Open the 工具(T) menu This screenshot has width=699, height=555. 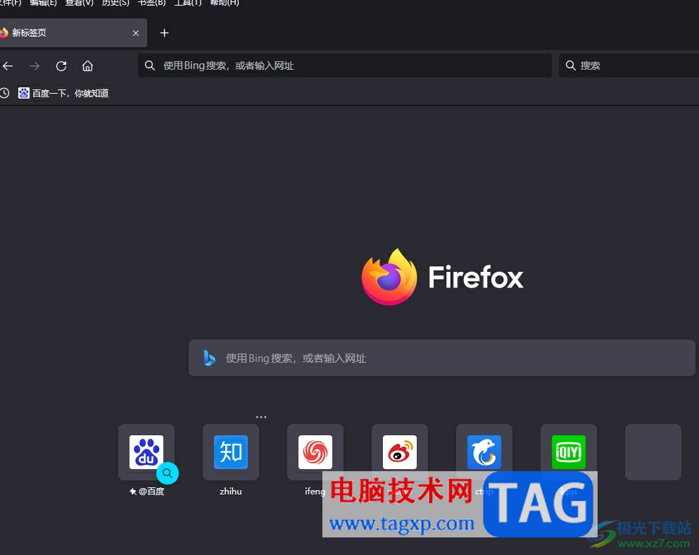point(188,3)
